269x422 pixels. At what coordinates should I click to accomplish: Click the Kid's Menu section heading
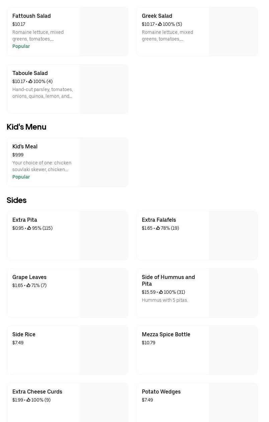26,127
